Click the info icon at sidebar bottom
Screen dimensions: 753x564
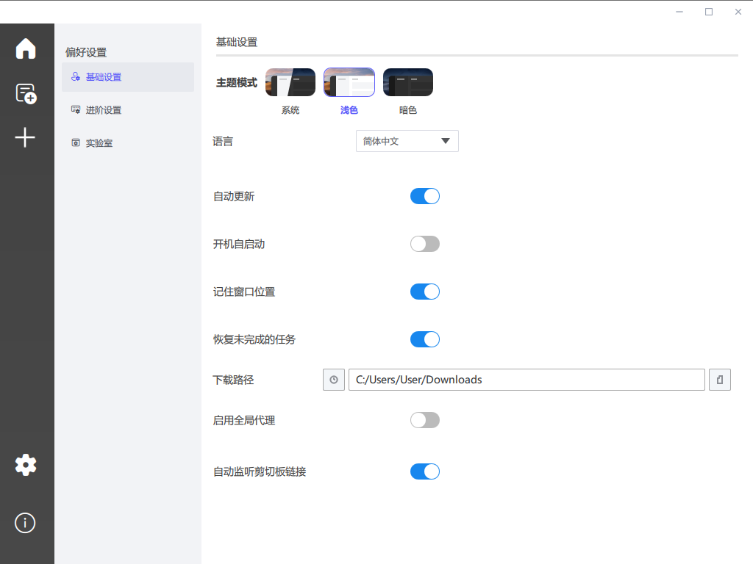point(26,523)
